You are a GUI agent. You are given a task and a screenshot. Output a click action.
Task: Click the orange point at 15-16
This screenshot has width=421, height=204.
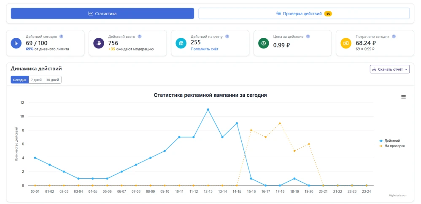251,130
